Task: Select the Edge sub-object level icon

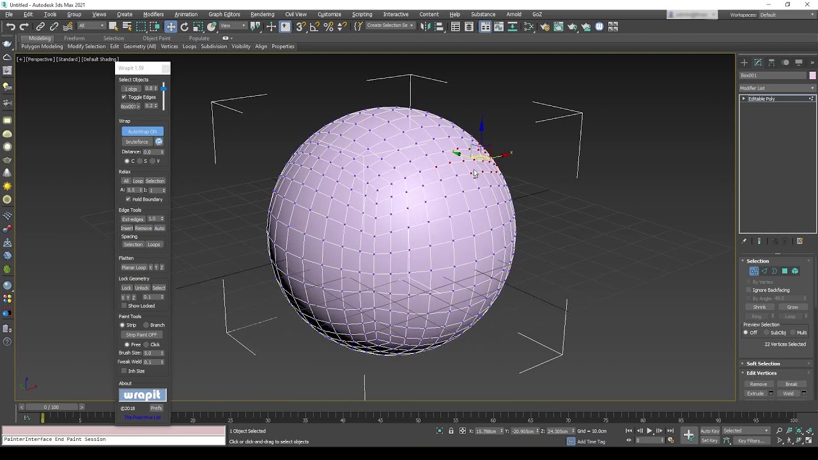Action: (x=764, y=271)
